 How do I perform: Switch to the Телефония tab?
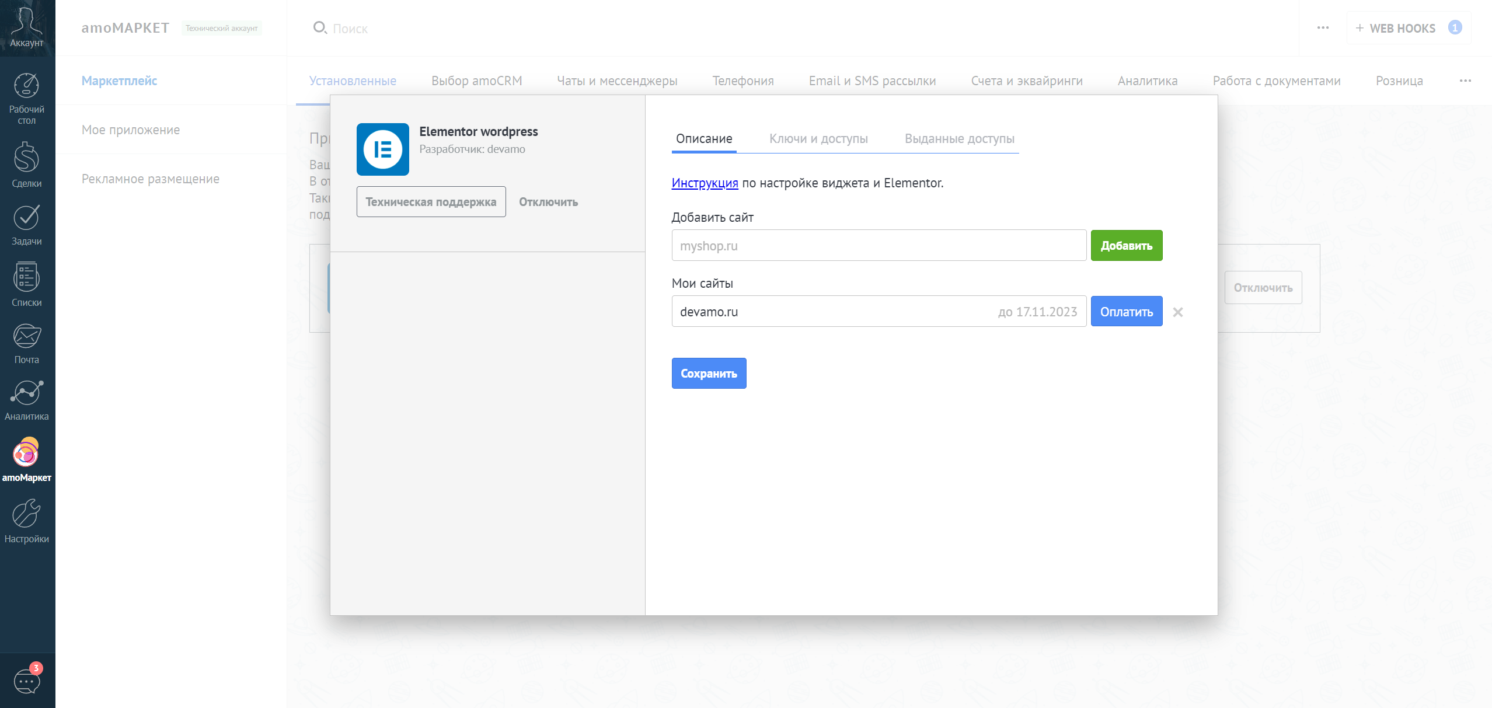tap(743, 81)
